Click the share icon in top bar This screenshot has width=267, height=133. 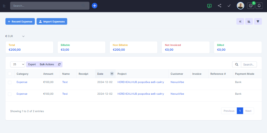tap(219, 6)
